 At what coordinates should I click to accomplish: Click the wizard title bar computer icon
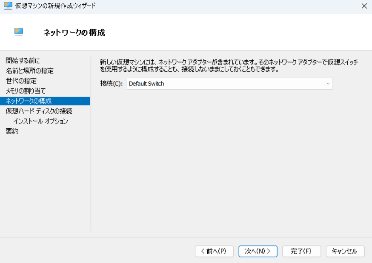tap(8, 6)
